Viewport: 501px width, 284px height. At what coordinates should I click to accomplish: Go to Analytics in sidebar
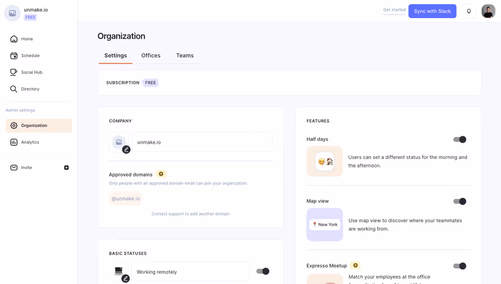pos(30,142)
